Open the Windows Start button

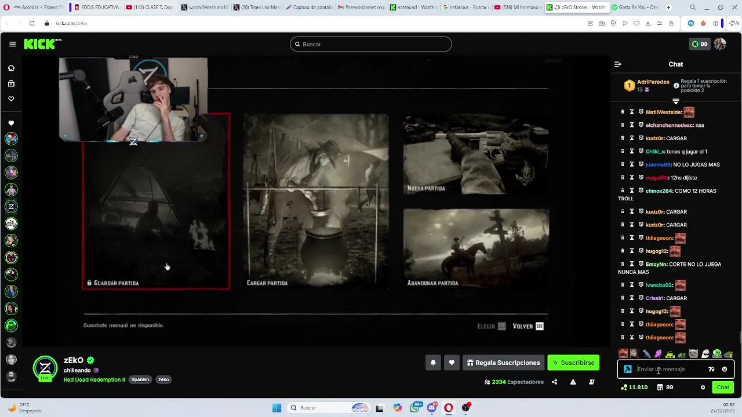pos(277,408)
